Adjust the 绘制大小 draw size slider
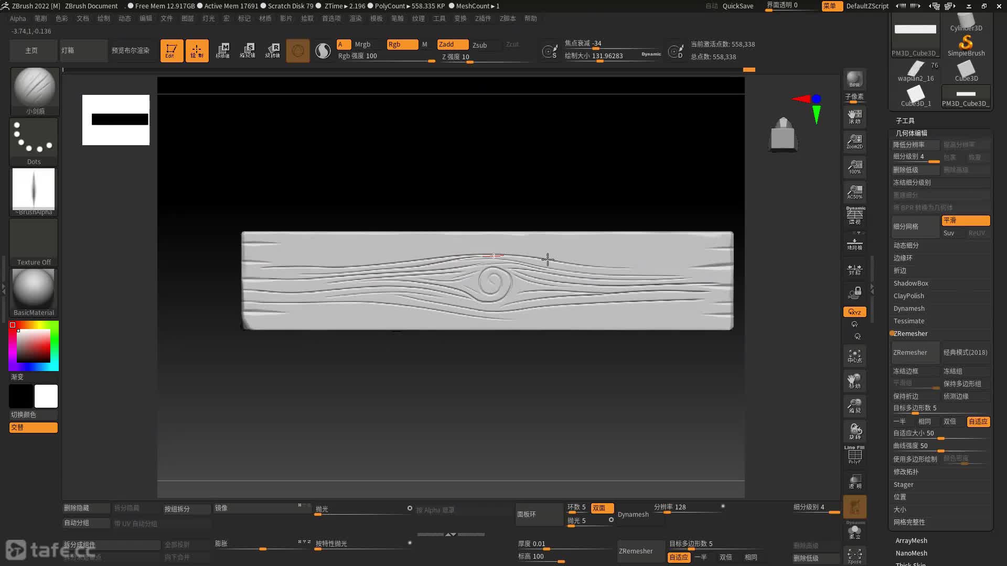1007x566 pixels. click(x=613, y=56)
